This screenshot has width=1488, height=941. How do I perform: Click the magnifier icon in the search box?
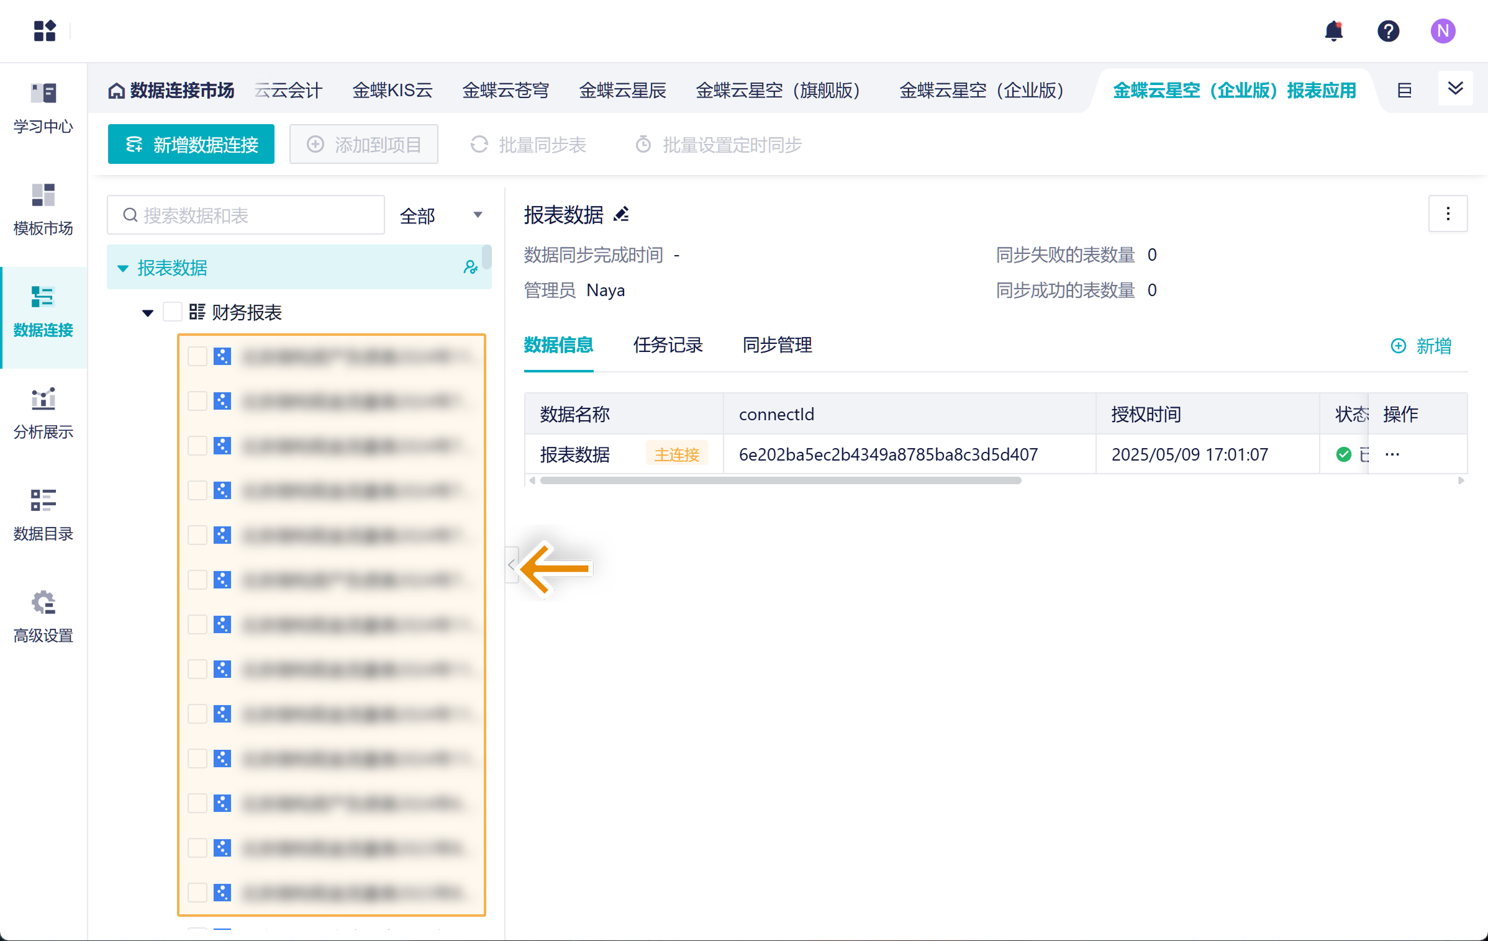point(130,215)
